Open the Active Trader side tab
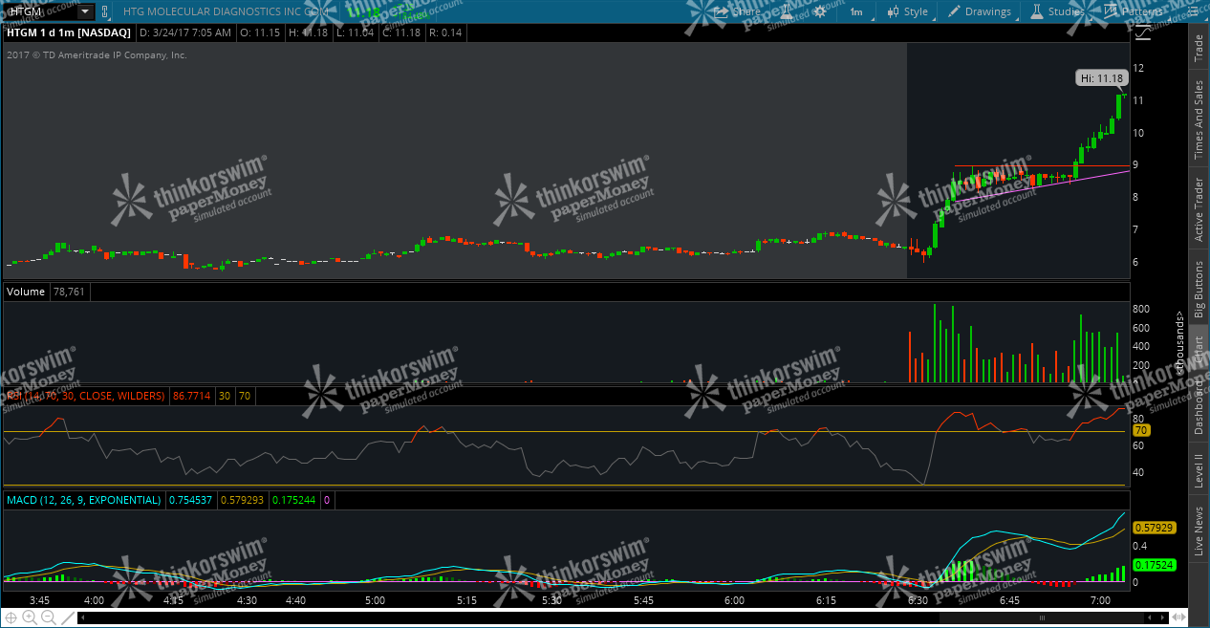This screenshot has width=1210, height=628. (1199, 209)
